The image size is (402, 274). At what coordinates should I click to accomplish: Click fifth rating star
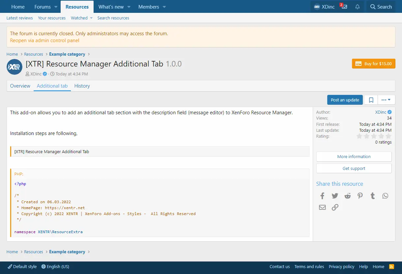click(x=388, y=136)
